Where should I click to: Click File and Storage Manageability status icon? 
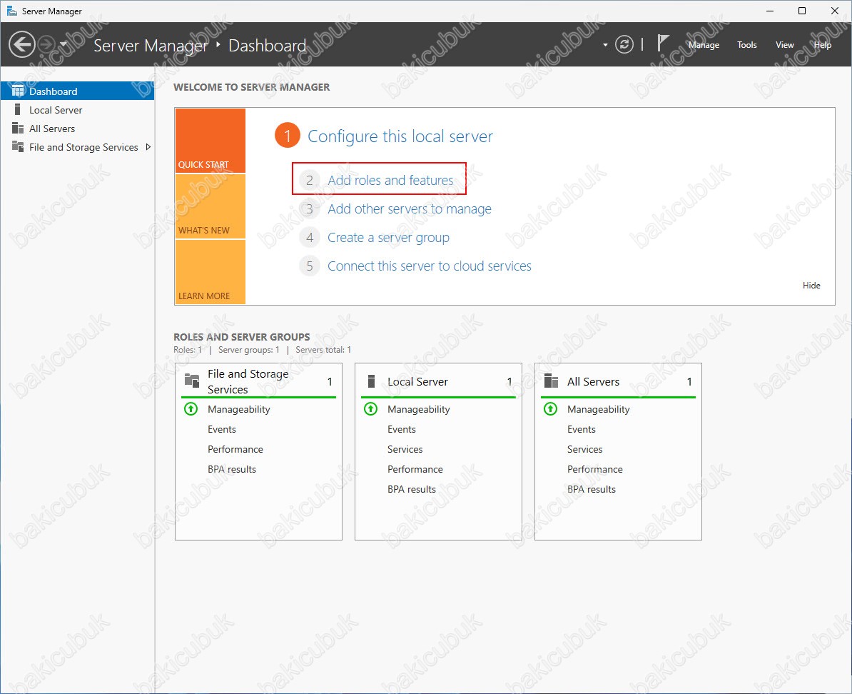pyautogui.click(x=191, y=409)
